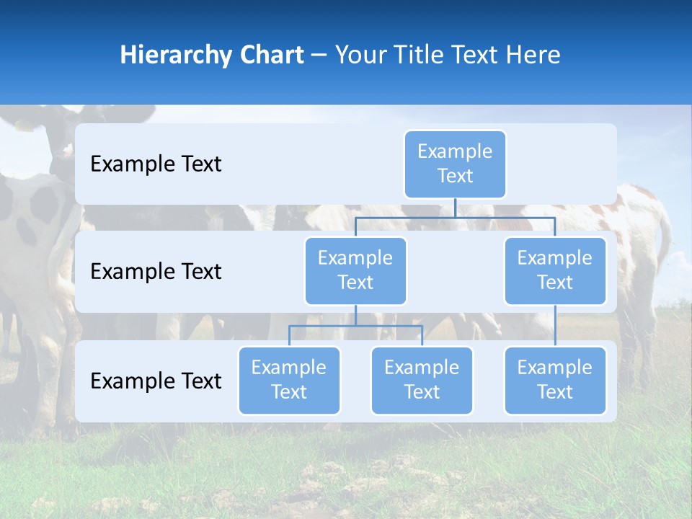692x519 pixels.
Task: Click the rightmost box in the bottom level
Action: coord(555,381)
